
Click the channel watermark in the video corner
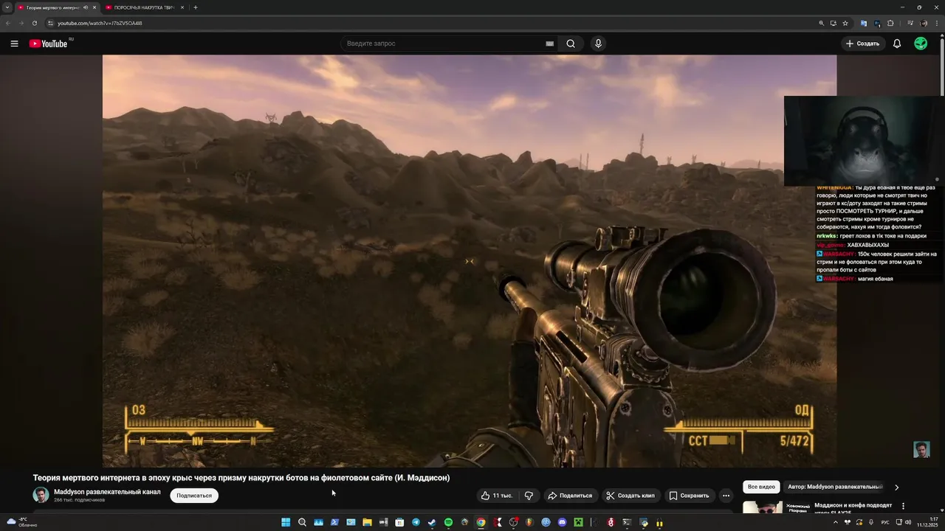(921, 449)
